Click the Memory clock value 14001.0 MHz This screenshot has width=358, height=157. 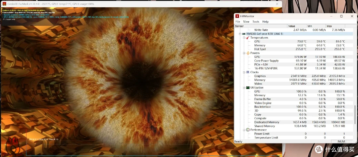(x=298, y=80)
